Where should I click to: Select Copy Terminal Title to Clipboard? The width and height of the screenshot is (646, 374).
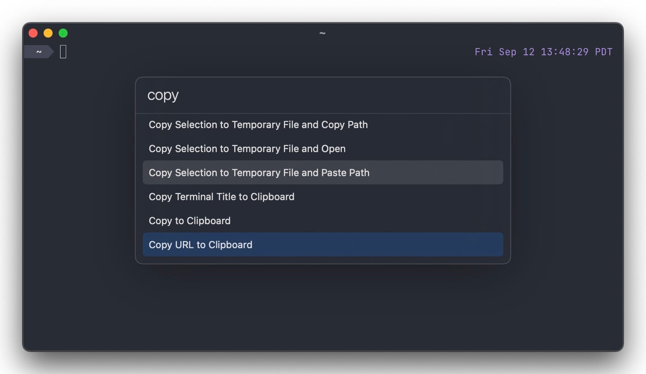click(323, 196)
